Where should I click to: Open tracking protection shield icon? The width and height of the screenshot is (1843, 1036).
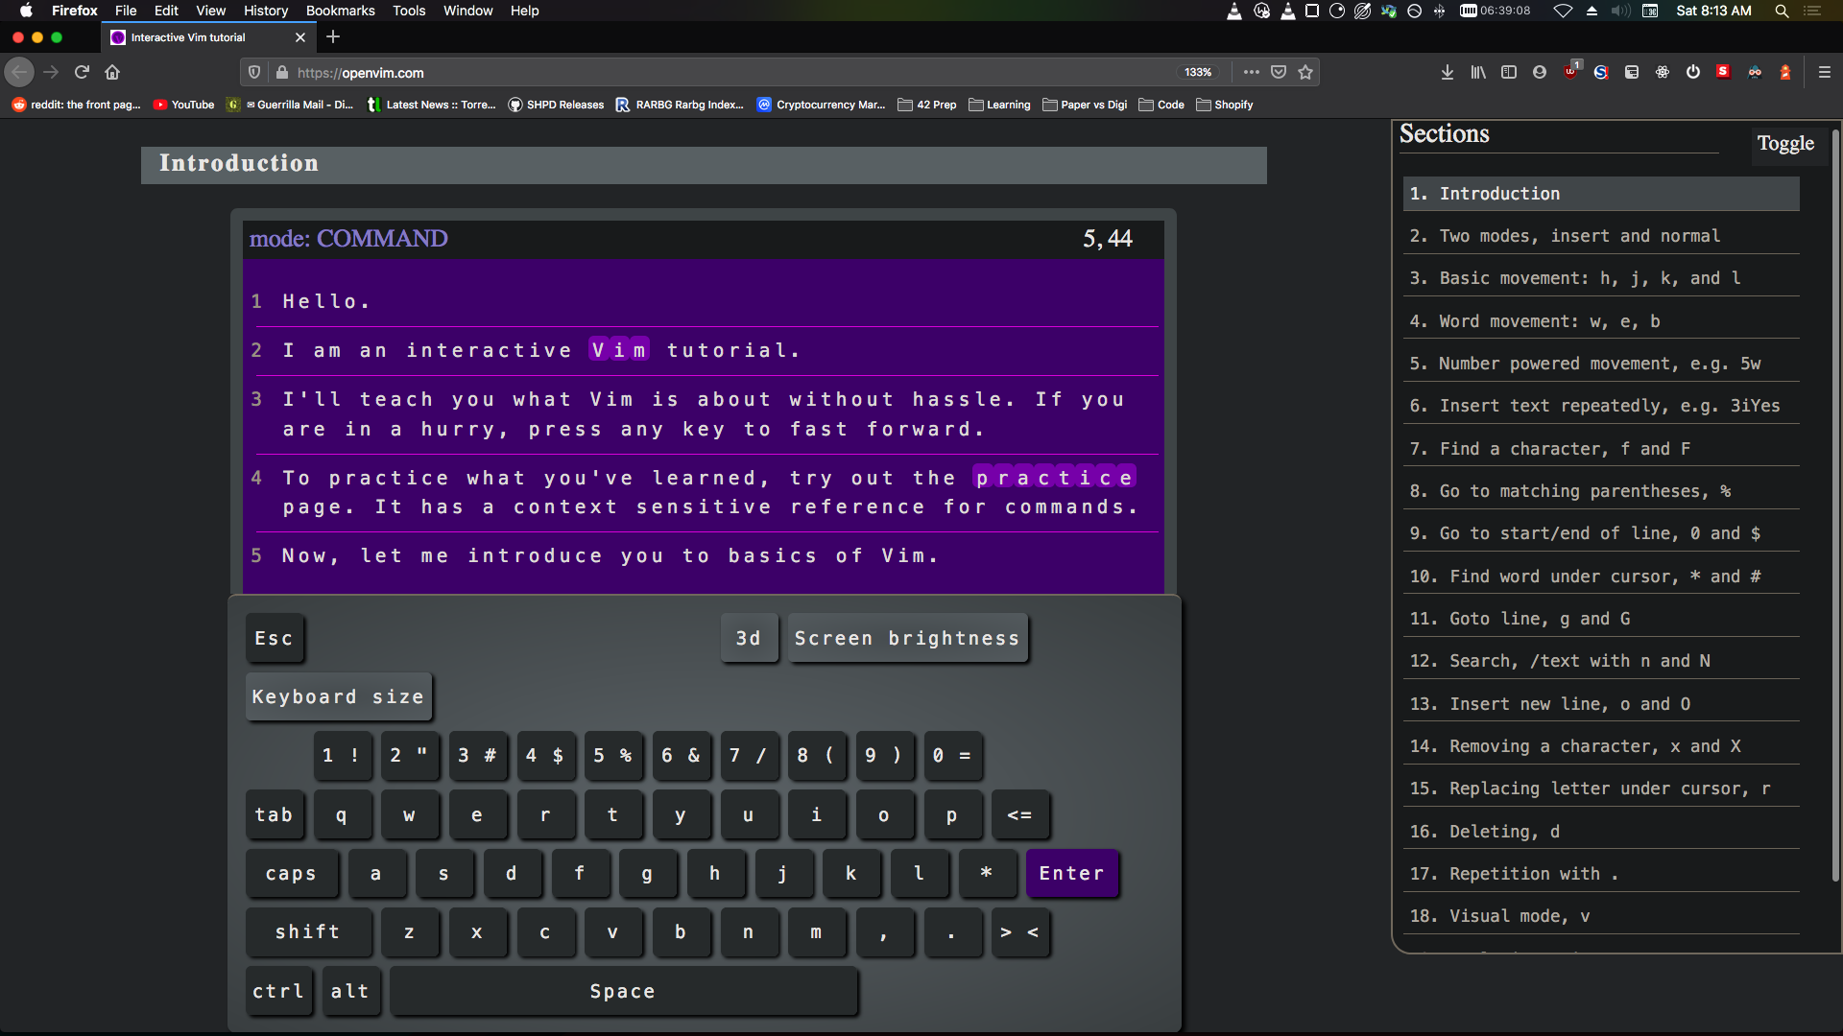point(254,72)
